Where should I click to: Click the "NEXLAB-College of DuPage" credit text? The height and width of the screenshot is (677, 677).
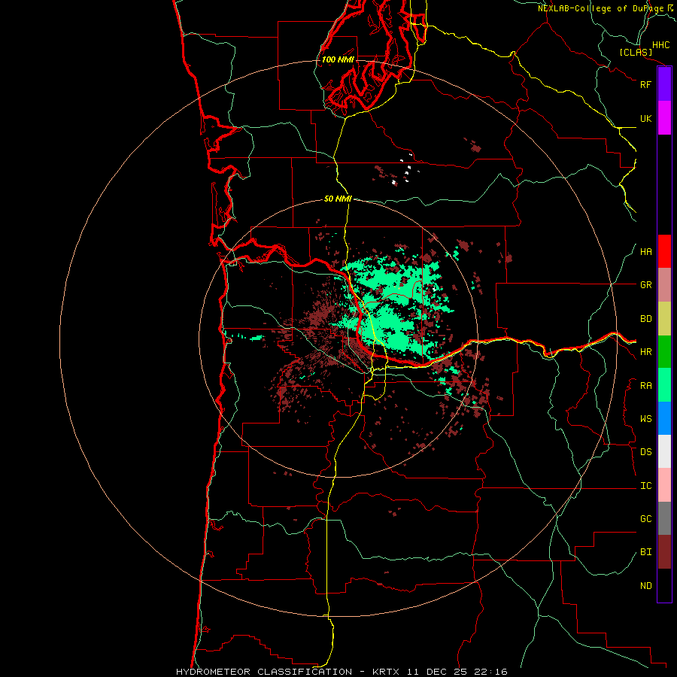click(x=600, y=8)
